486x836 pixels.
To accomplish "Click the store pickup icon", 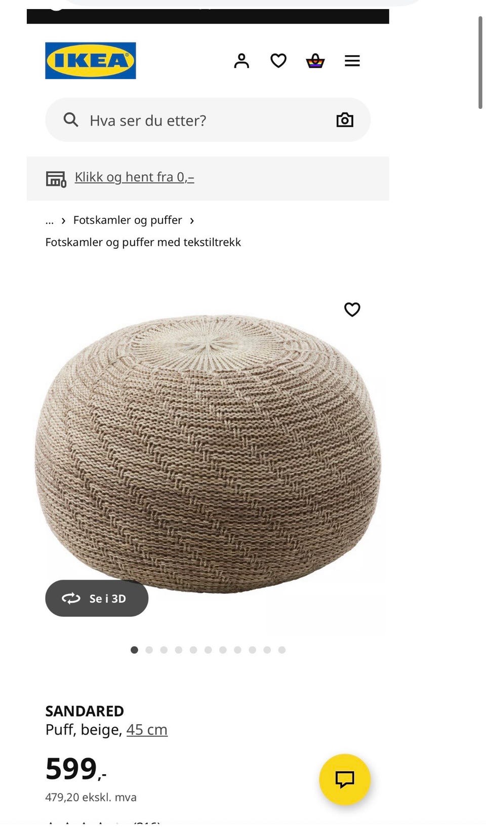I will [x=56, y=179].
